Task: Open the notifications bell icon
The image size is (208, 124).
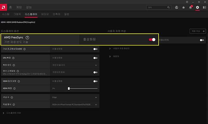Action: coord(190,7)
